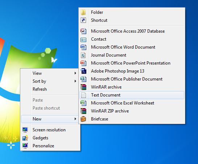Choose Personalize from the context menu
This screenshot has width=198, height=164.
click(50, 146)
